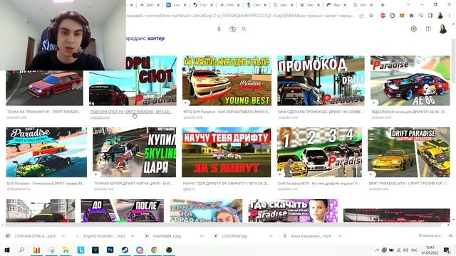Click 'Показать все' downloads link

click(x=430, y=235)
